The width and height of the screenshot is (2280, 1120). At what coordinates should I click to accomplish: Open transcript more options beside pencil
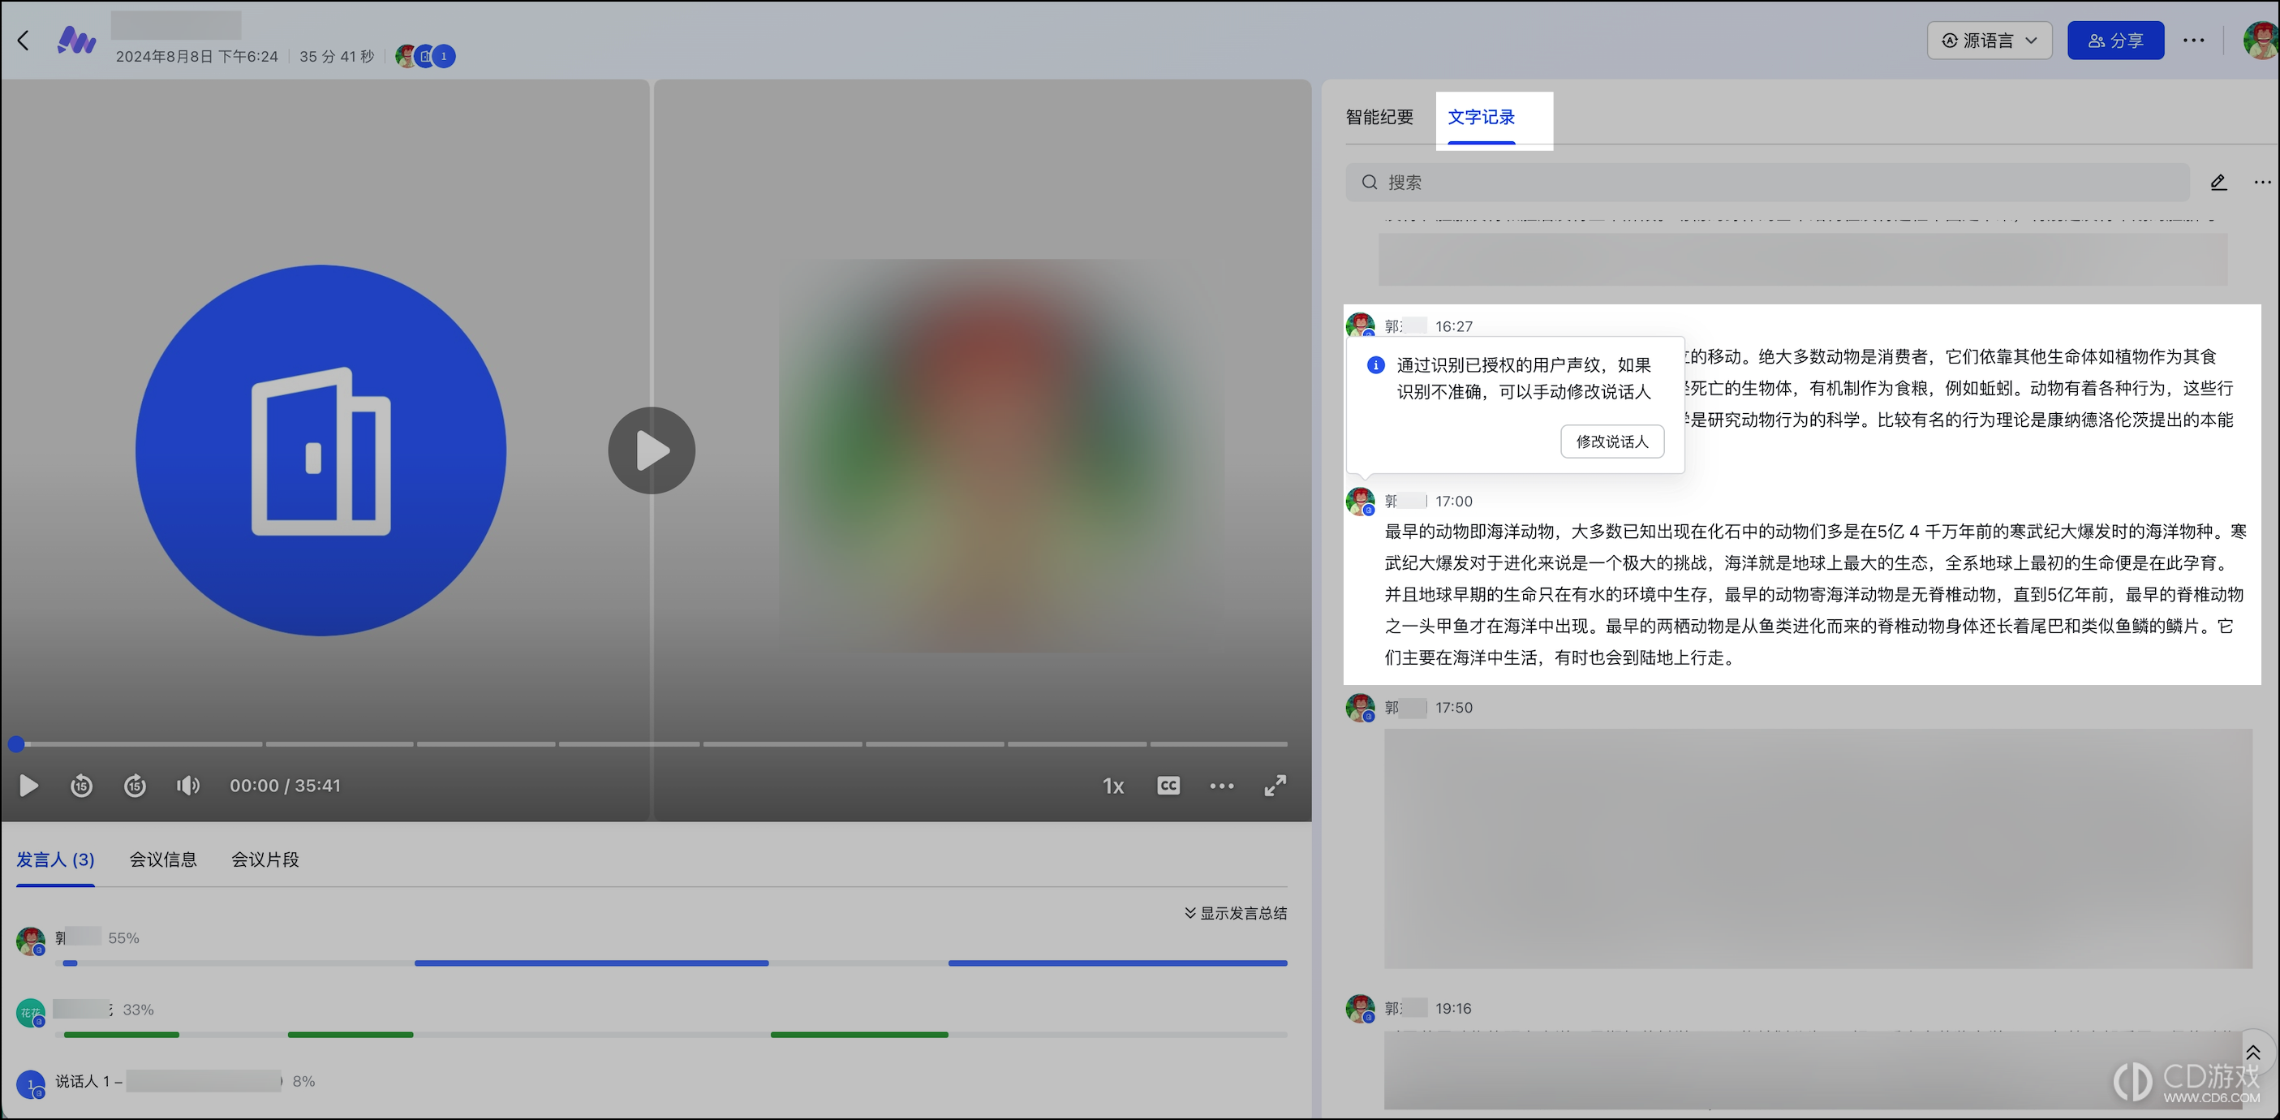point(2262,182)
